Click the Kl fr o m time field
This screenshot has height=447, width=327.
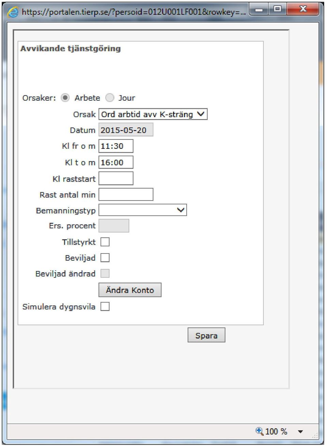click(x=116, y=146)
